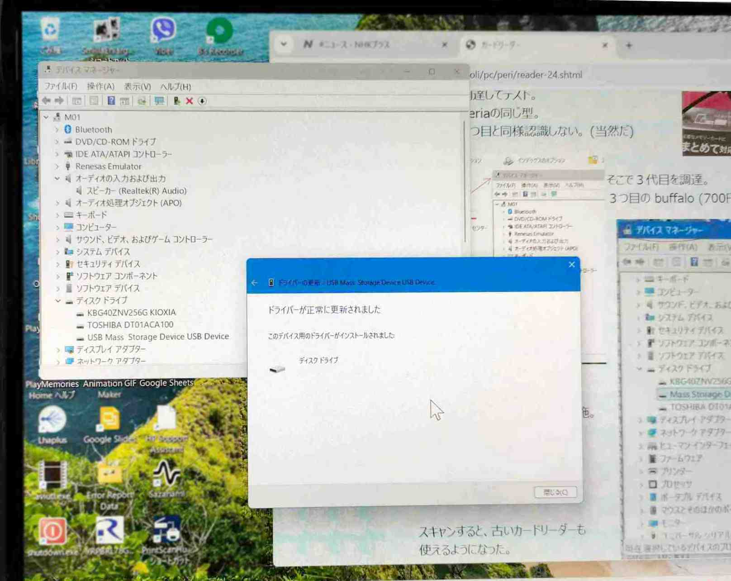Click the blue question mark help toolbar icon
Viewport: 731px width, 581px height.
(x=111, y=100)
